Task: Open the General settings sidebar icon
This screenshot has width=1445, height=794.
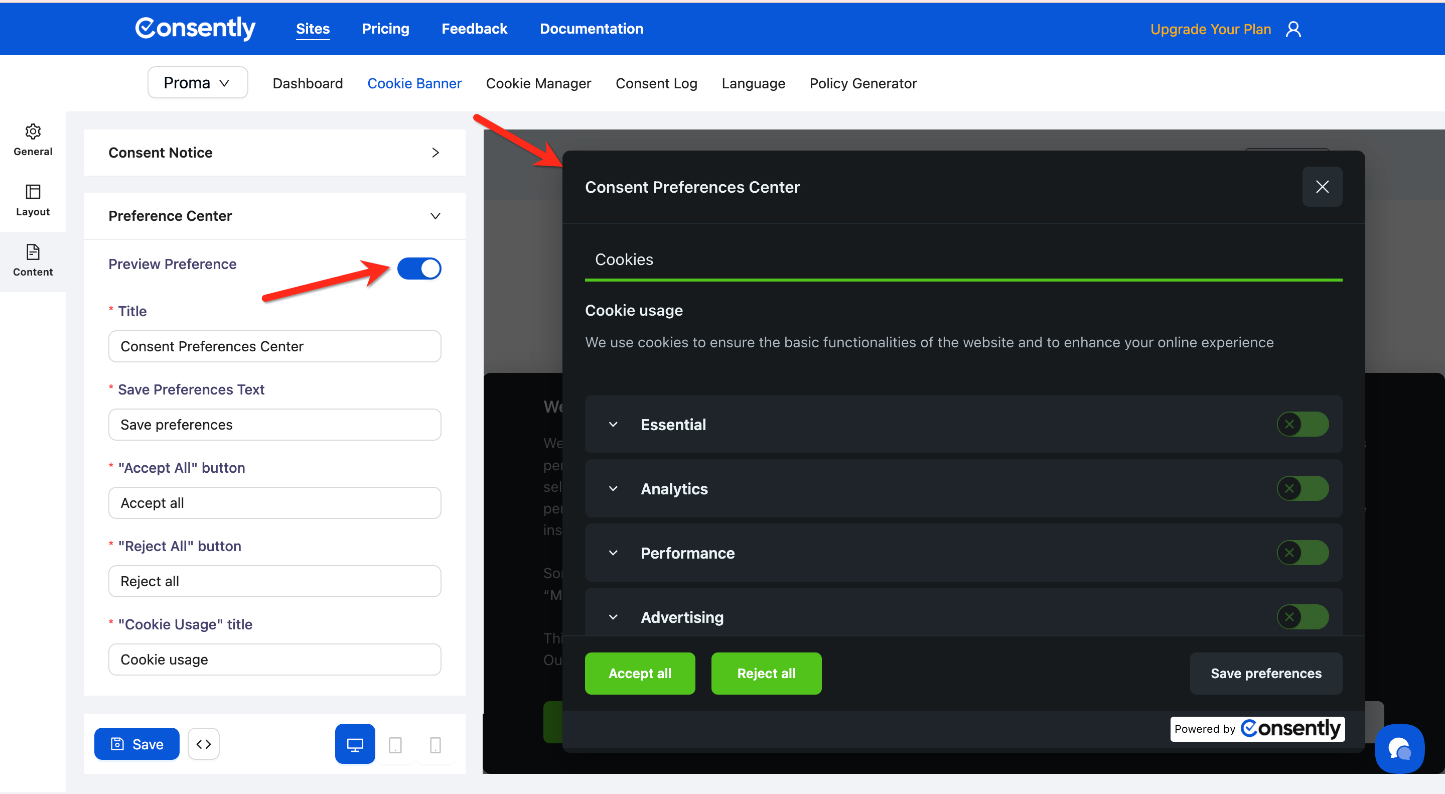Action: [33, 140]
